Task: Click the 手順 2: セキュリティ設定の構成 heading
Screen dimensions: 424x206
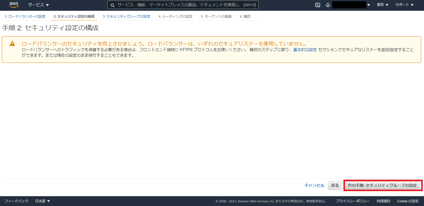Action: pos(50,28)
